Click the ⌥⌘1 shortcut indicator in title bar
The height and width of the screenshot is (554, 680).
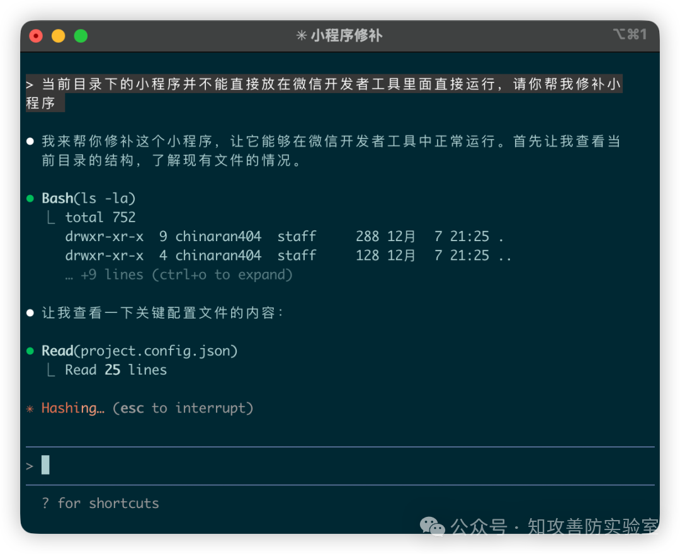click(629, 35)
